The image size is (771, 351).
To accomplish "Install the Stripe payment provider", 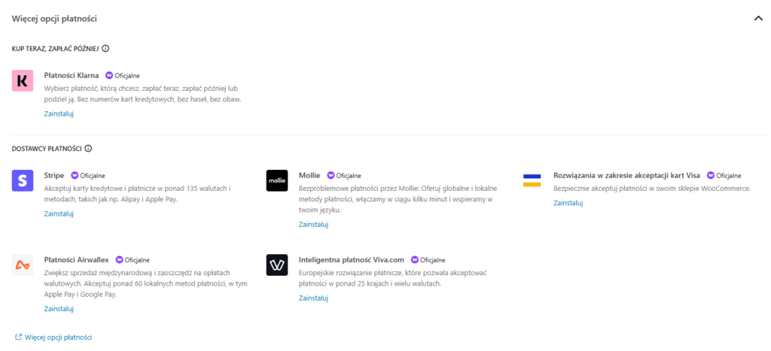I will (59, 213).
